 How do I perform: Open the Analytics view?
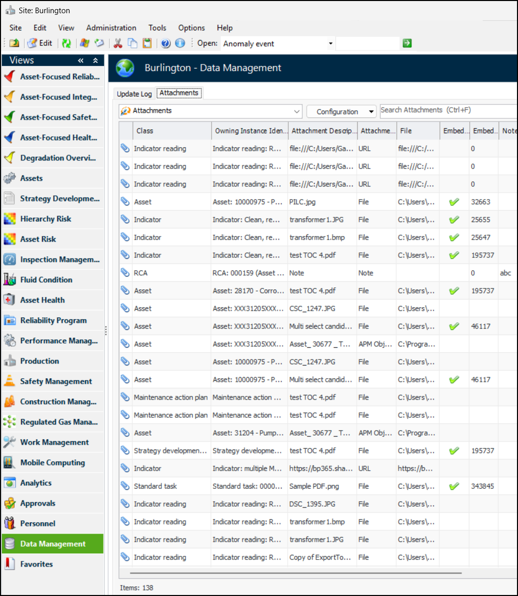coord(52,483)
